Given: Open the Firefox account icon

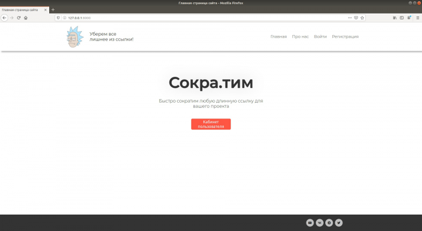Looking at the screenshot, I should (x=409, y=18).
